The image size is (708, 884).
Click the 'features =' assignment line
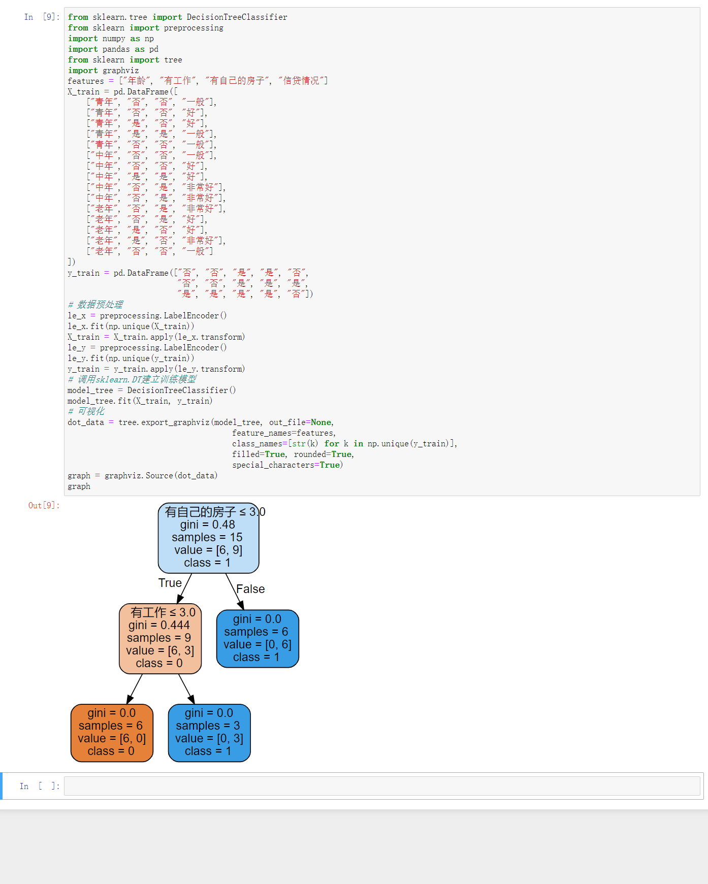point(198,81)
